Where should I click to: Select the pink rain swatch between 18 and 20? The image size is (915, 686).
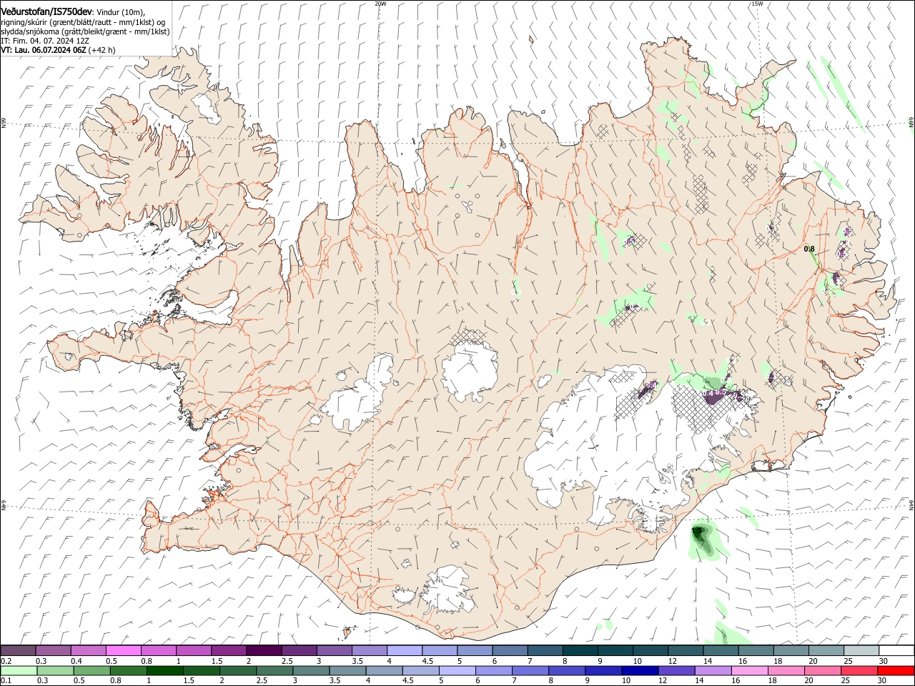click(x=786, y=670)
